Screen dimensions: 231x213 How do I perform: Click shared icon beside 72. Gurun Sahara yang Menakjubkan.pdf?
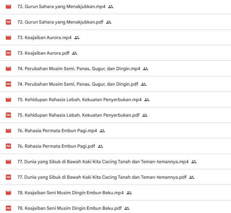click(109, 22)
